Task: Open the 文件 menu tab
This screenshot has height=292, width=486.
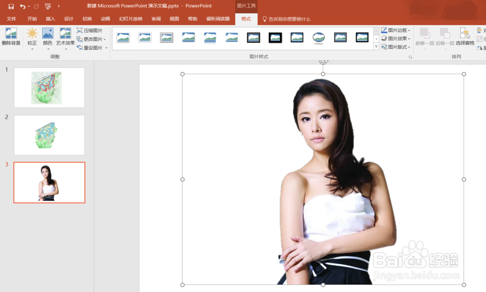Action: tap(12, 19)
